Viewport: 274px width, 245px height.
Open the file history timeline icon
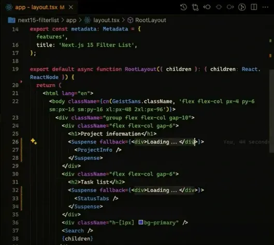[x=183, y=7]
